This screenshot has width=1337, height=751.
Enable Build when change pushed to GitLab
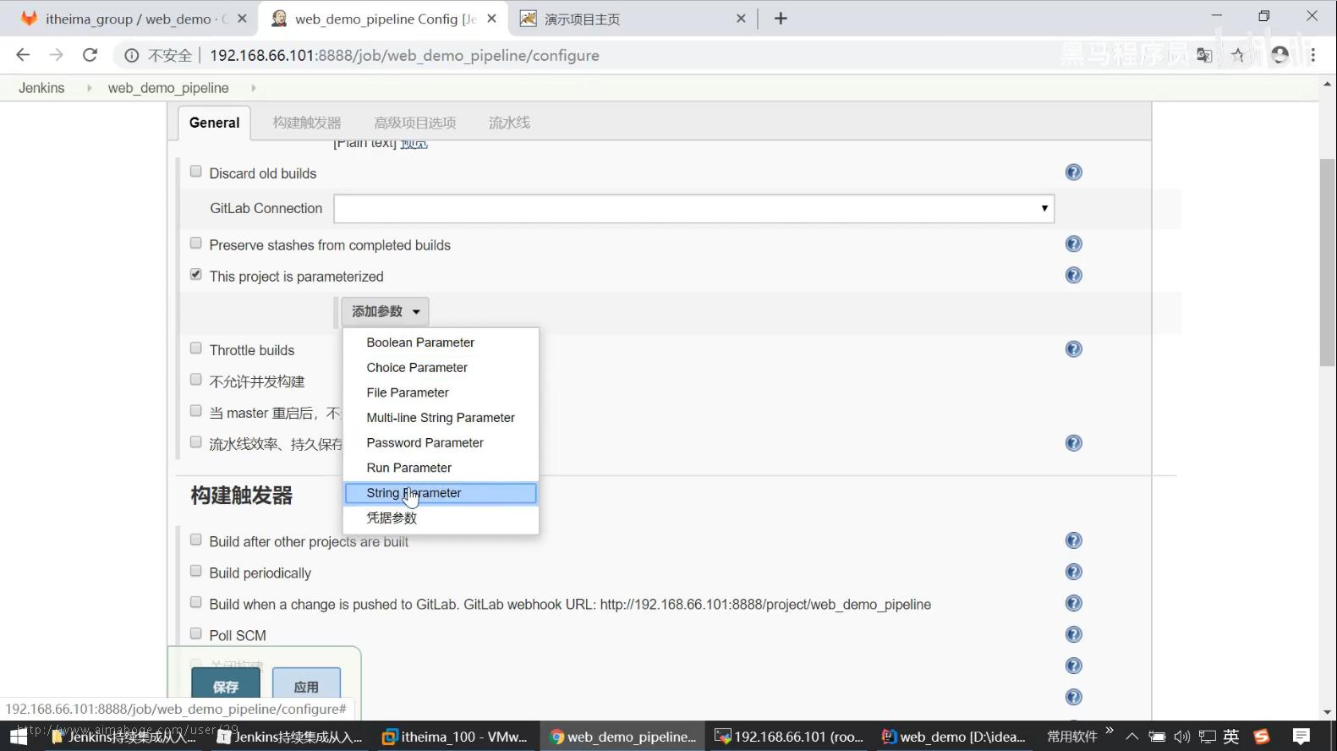coord(196,602)
